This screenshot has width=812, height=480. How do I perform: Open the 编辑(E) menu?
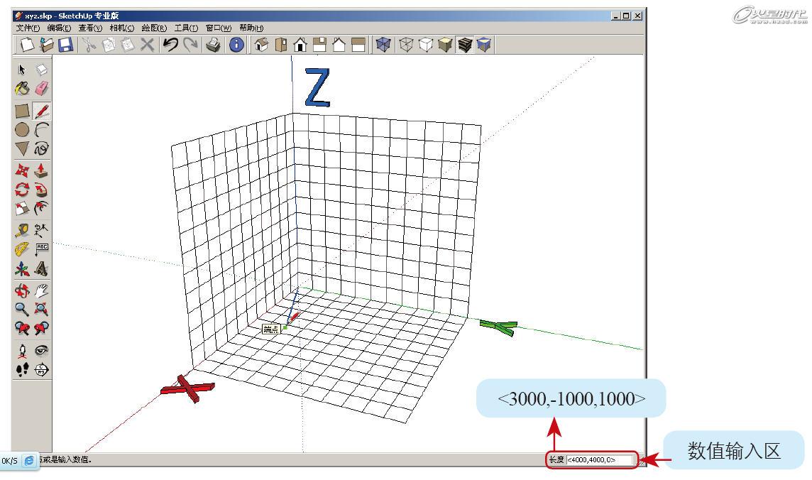point(59,28)
